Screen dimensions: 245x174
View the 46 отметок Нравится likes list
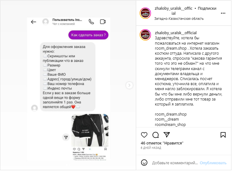[162, 143]
